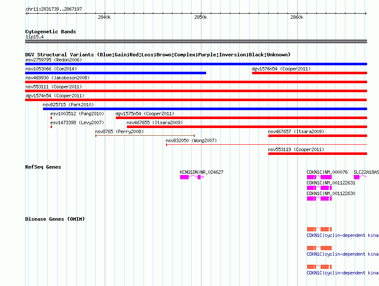Click the Cytogenetic Bands track title

[x=51, y=32]
